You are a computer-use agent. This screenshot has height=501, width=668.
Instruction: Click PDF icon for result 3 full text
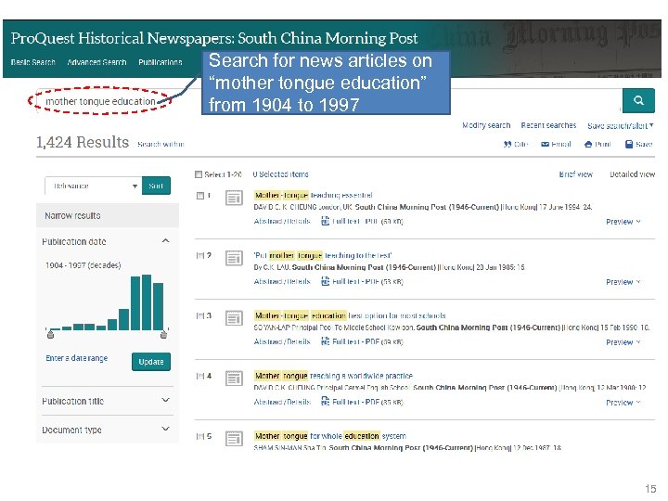325,341
